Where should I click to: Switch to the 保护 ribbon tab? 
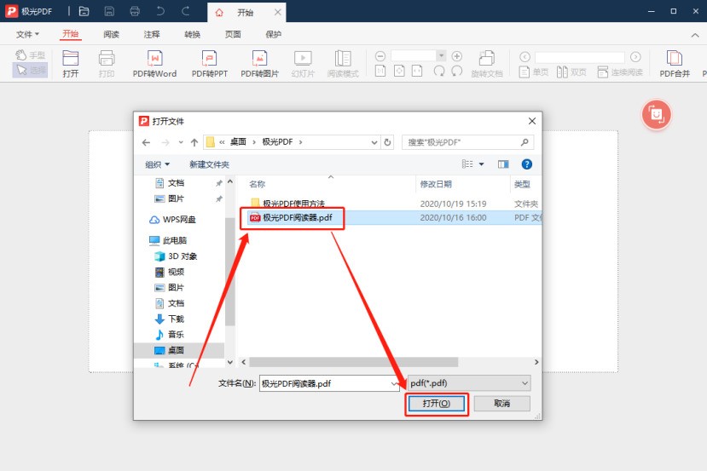[273, 34]
